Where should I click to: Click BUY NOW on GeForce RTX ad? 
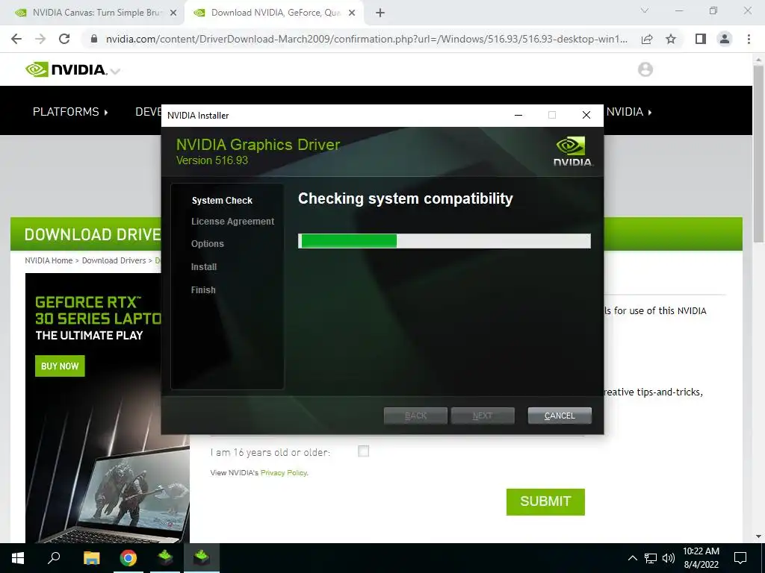coord(60,366)
